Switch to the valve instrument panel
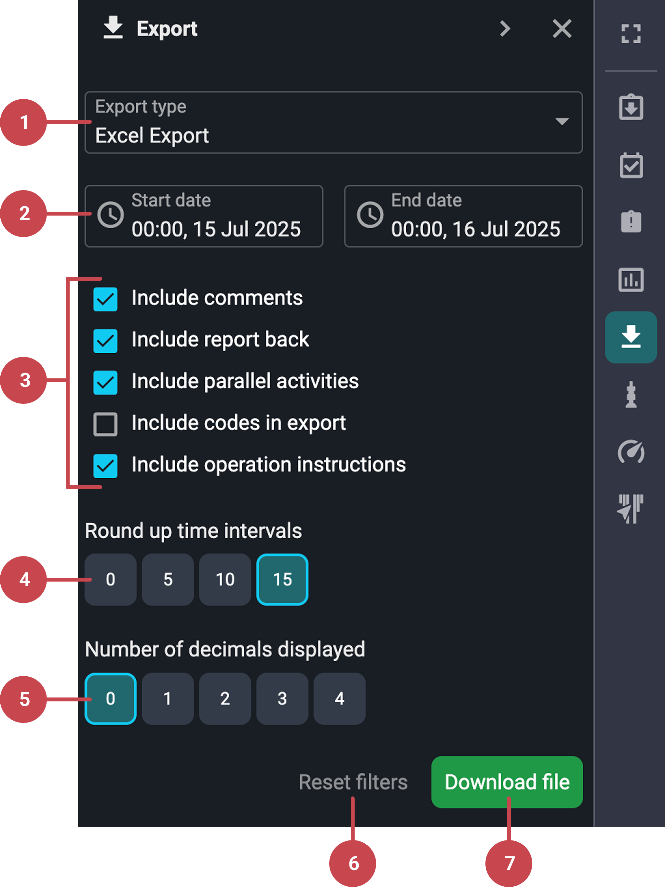The image size is (665, 887). tap(631, 395)
